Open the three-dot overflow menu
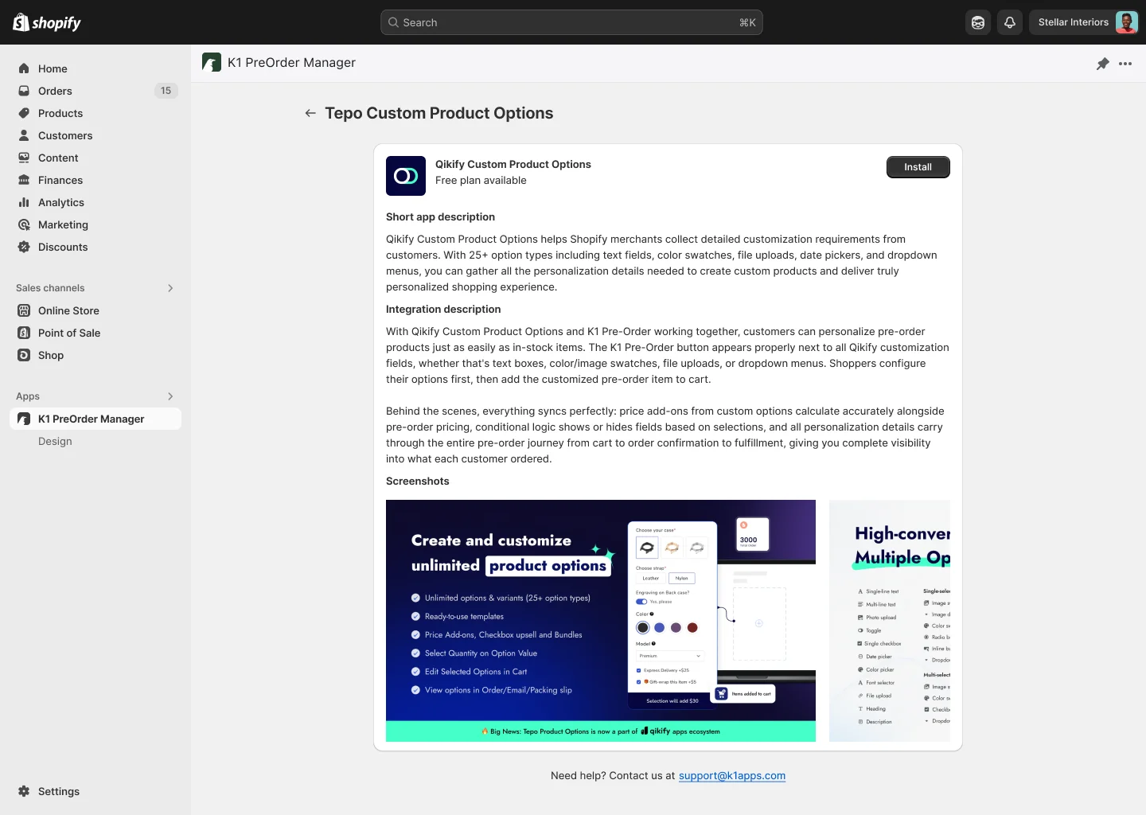 point(1125,63)
